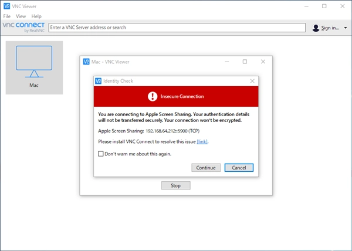Minimize the Mac - VNC Viewer window

(227, 62)
